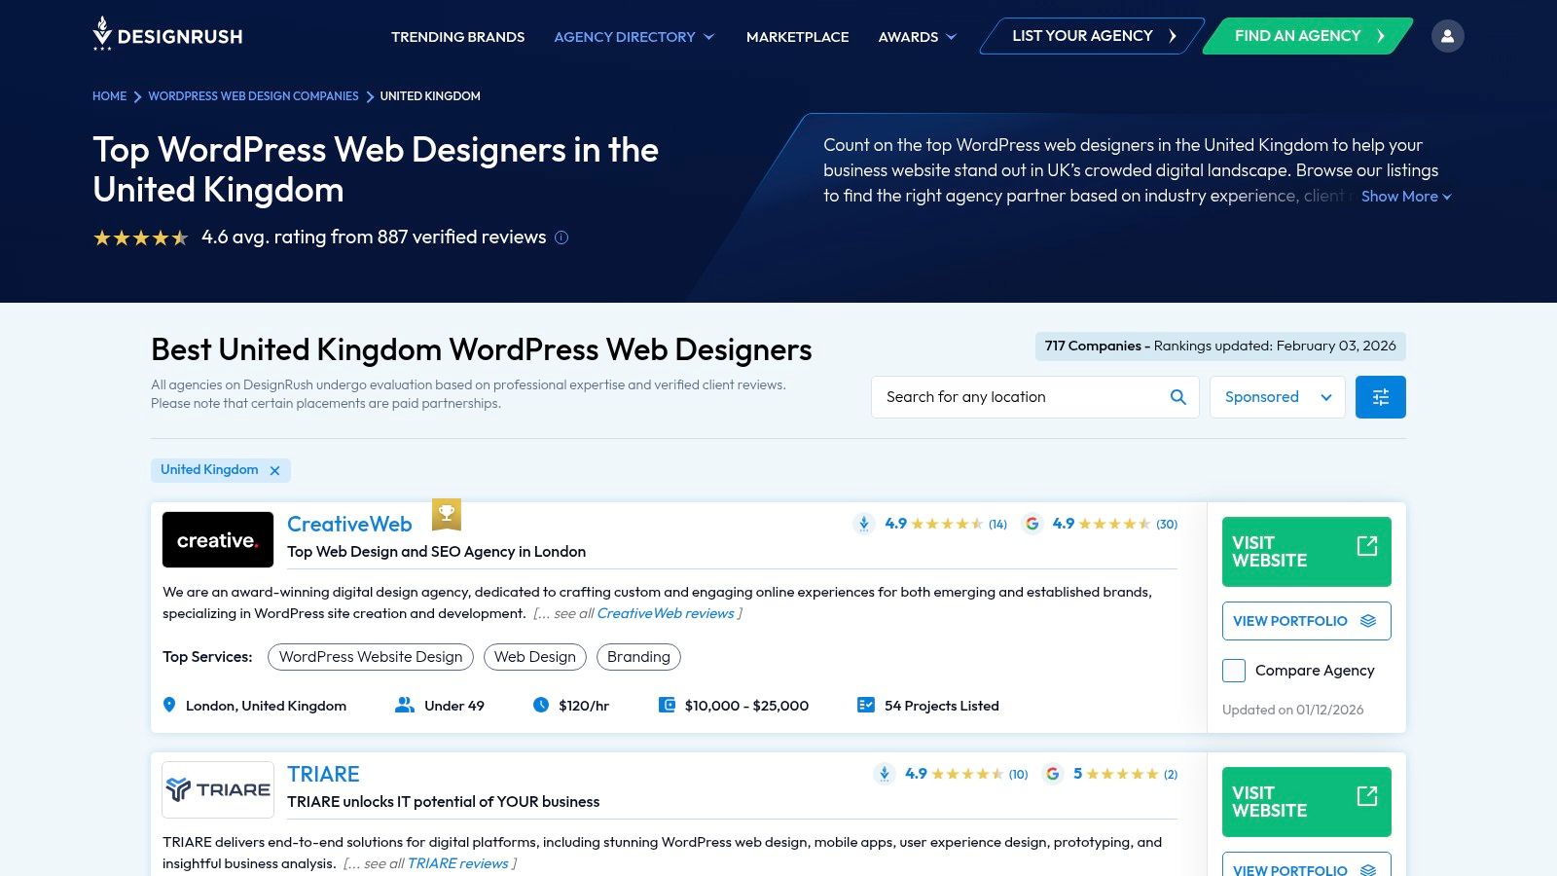The width and height of the screenshot is (1557, 876).
Task: Click CreativeWeb's 4.9 star rating stars
Action: tap(946, 524)
